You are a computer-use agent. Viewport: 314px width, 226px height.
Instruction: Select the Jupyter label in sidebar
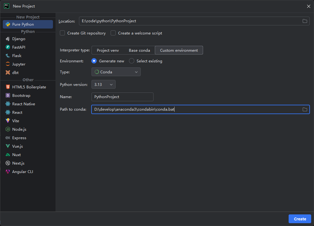[x=19, y=64]
